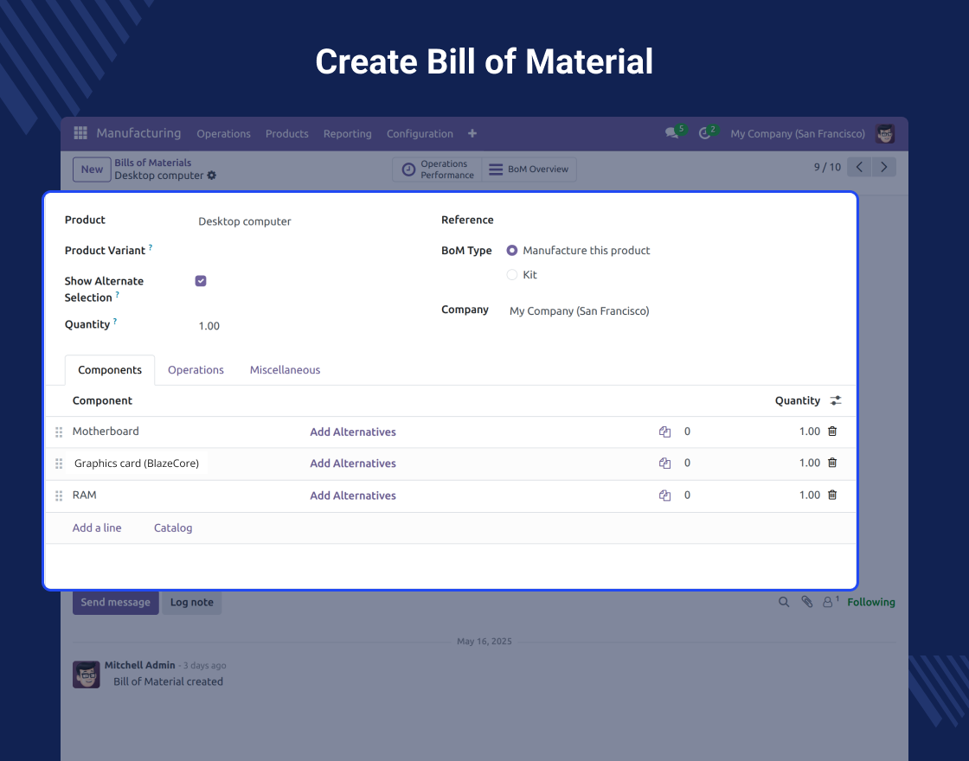The height and width of the screenshot is (761, 969).
Task: Open the apps grid menu icon
Action: click(x=80, y=133)
